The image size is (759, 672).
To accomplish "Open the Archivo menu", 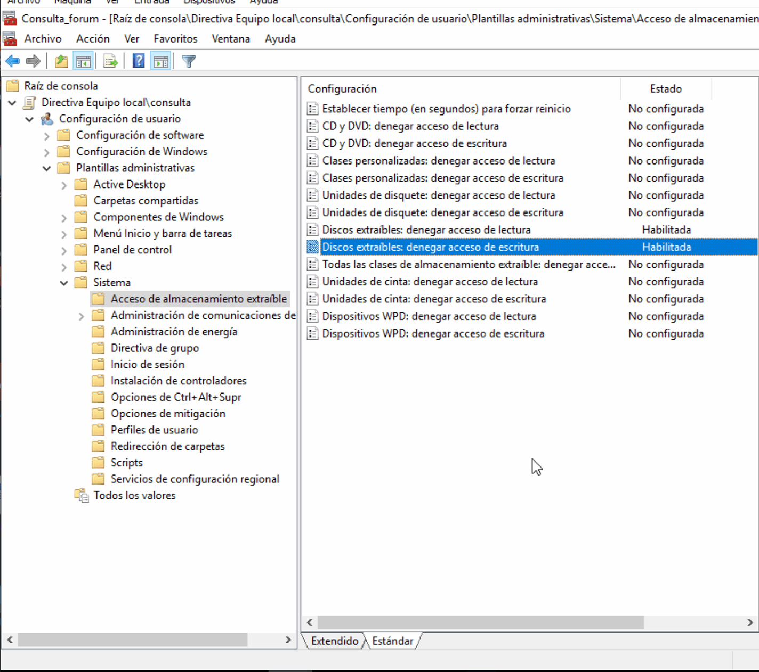I will coord(43,39).
